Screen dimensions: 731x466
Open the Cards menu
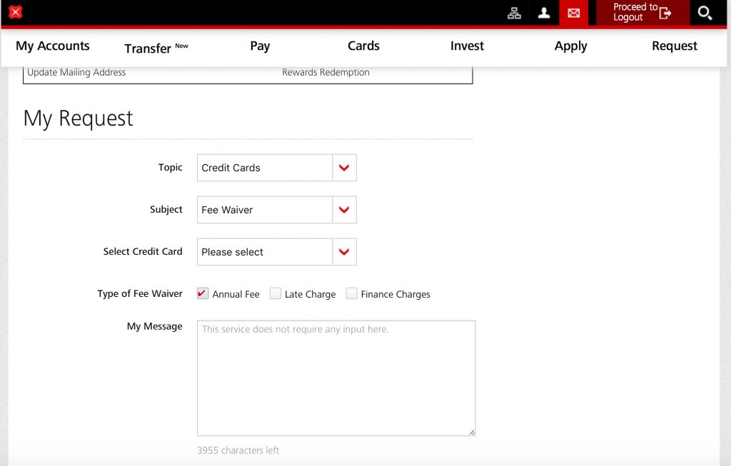(363, 46)
